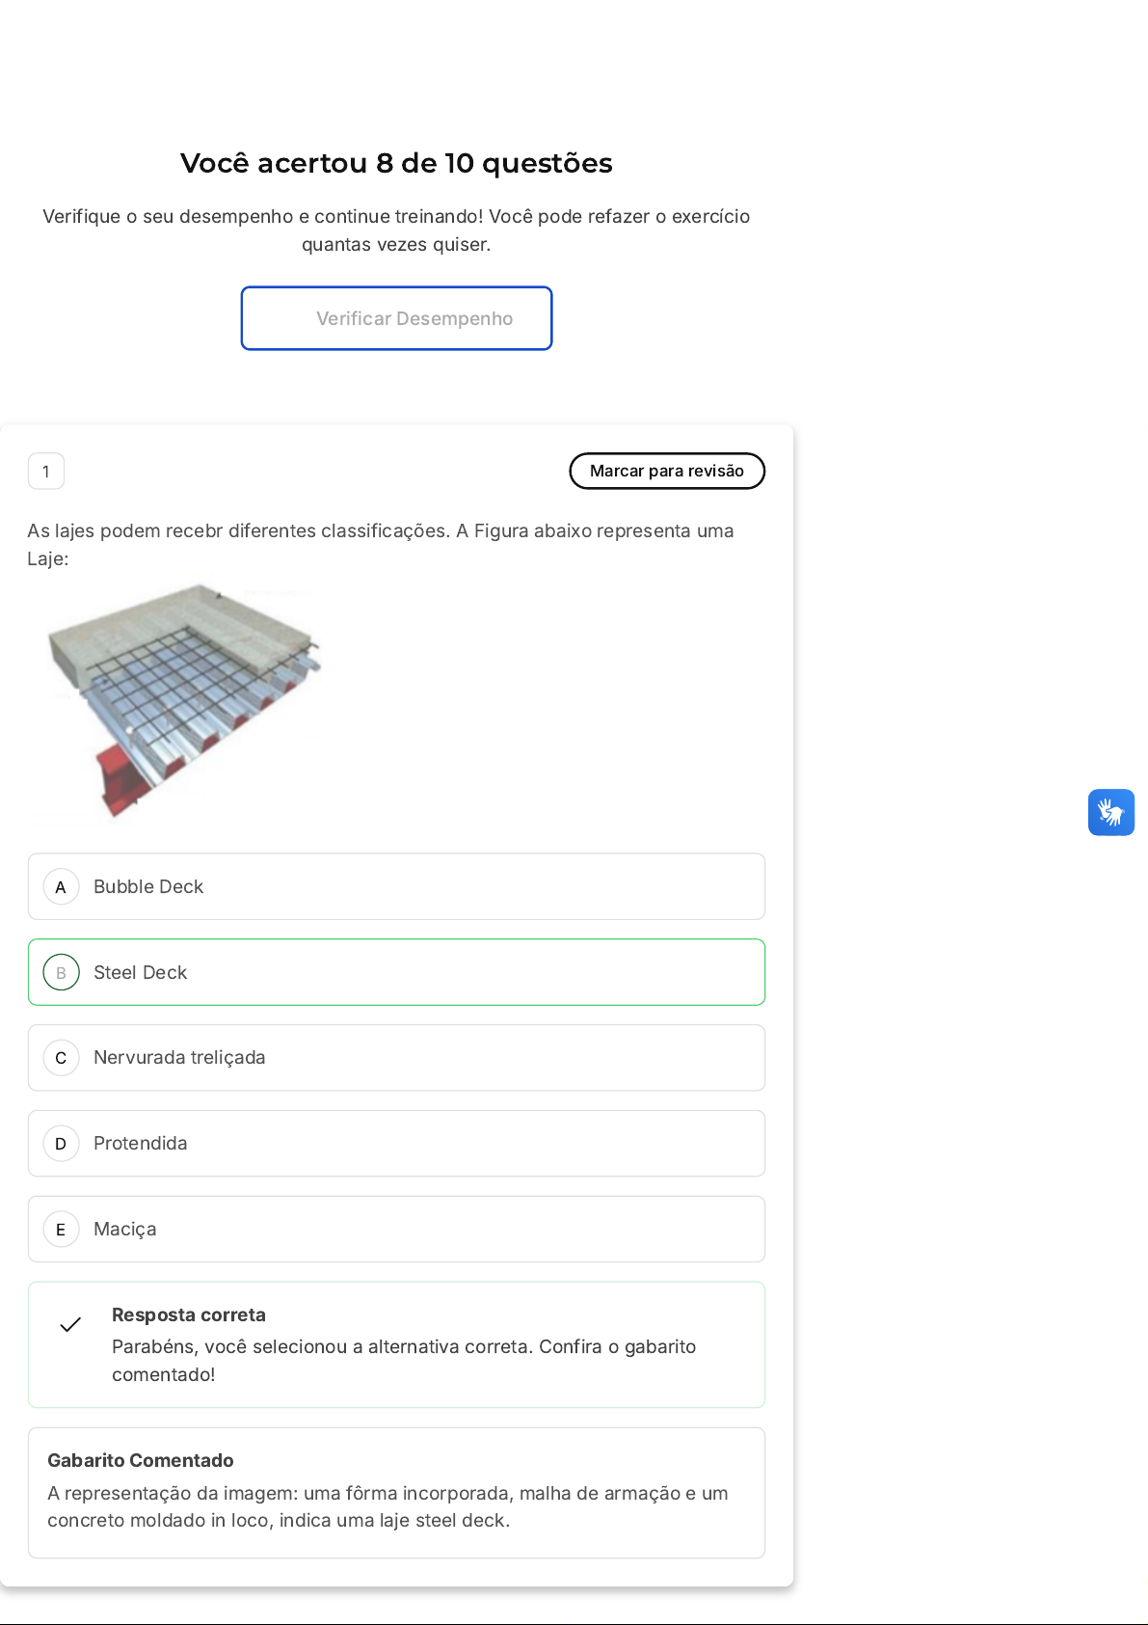Click the Gabarito Comentado heading
The height and width of the screenshot is (1625, 1148).
pos(141,1460)
